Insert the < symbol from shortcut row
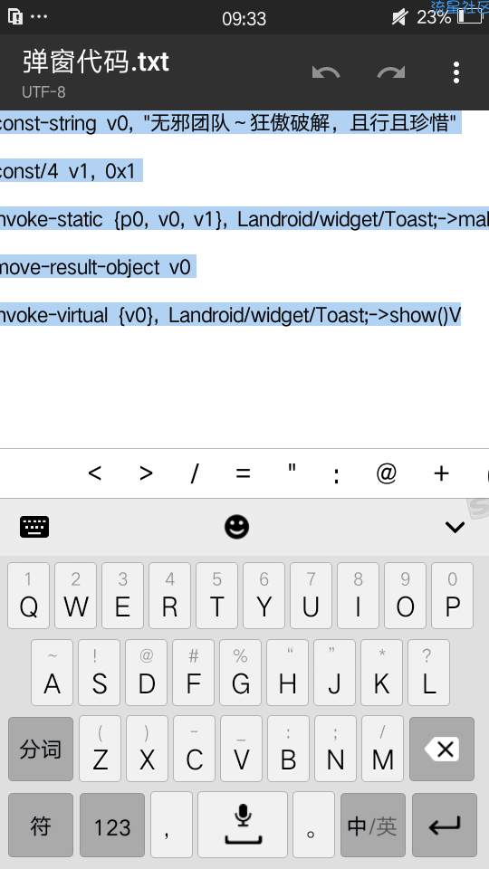Image resolution: width=489 pixels, height=869 pixels. (95, 473)
